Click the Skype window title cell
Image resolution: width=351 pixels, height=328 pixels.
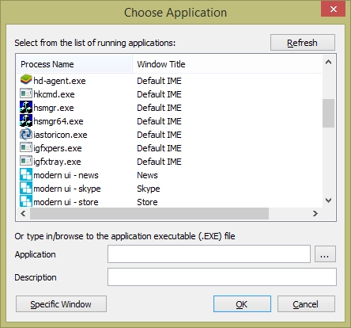pyautogui.click(x=149, y=189)
